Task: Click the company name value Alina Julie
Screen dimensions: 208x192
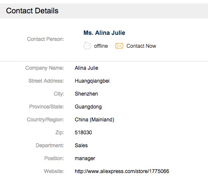Action: (x=86, y=68)
